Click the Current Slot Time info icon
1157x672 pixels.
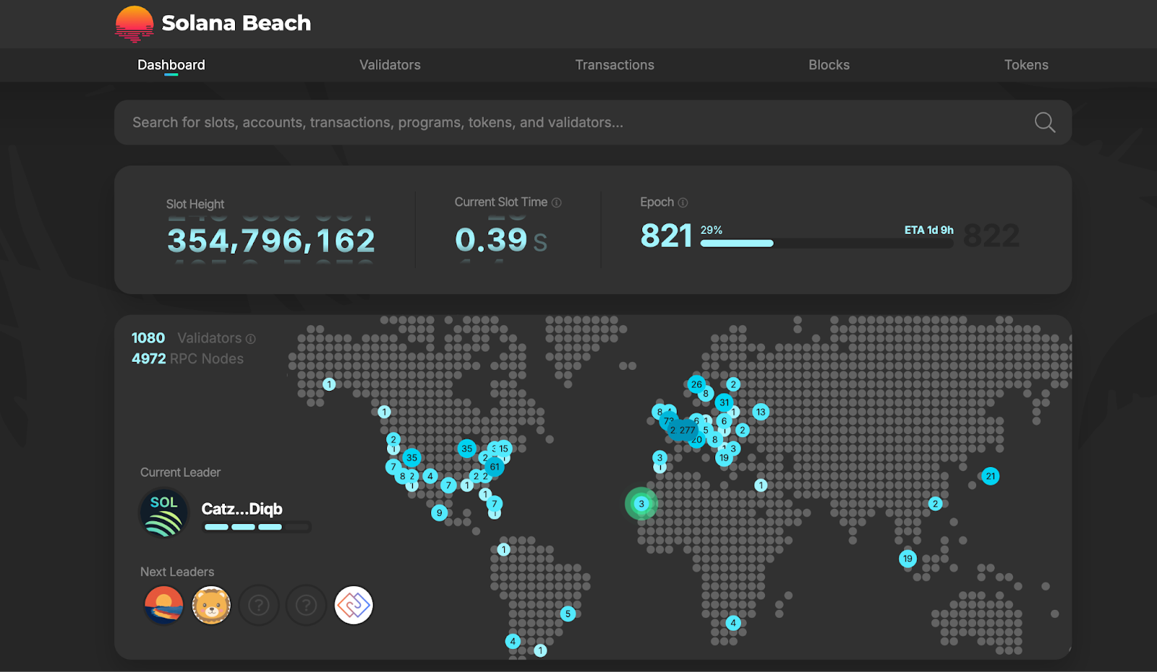click(x=556, y=202)
